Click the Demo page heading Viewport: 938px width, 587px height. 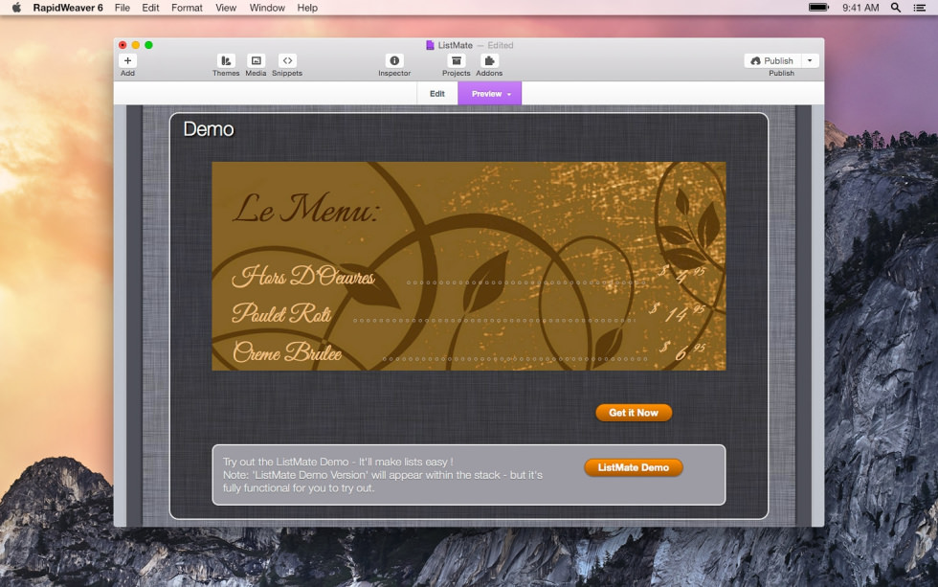209,129
